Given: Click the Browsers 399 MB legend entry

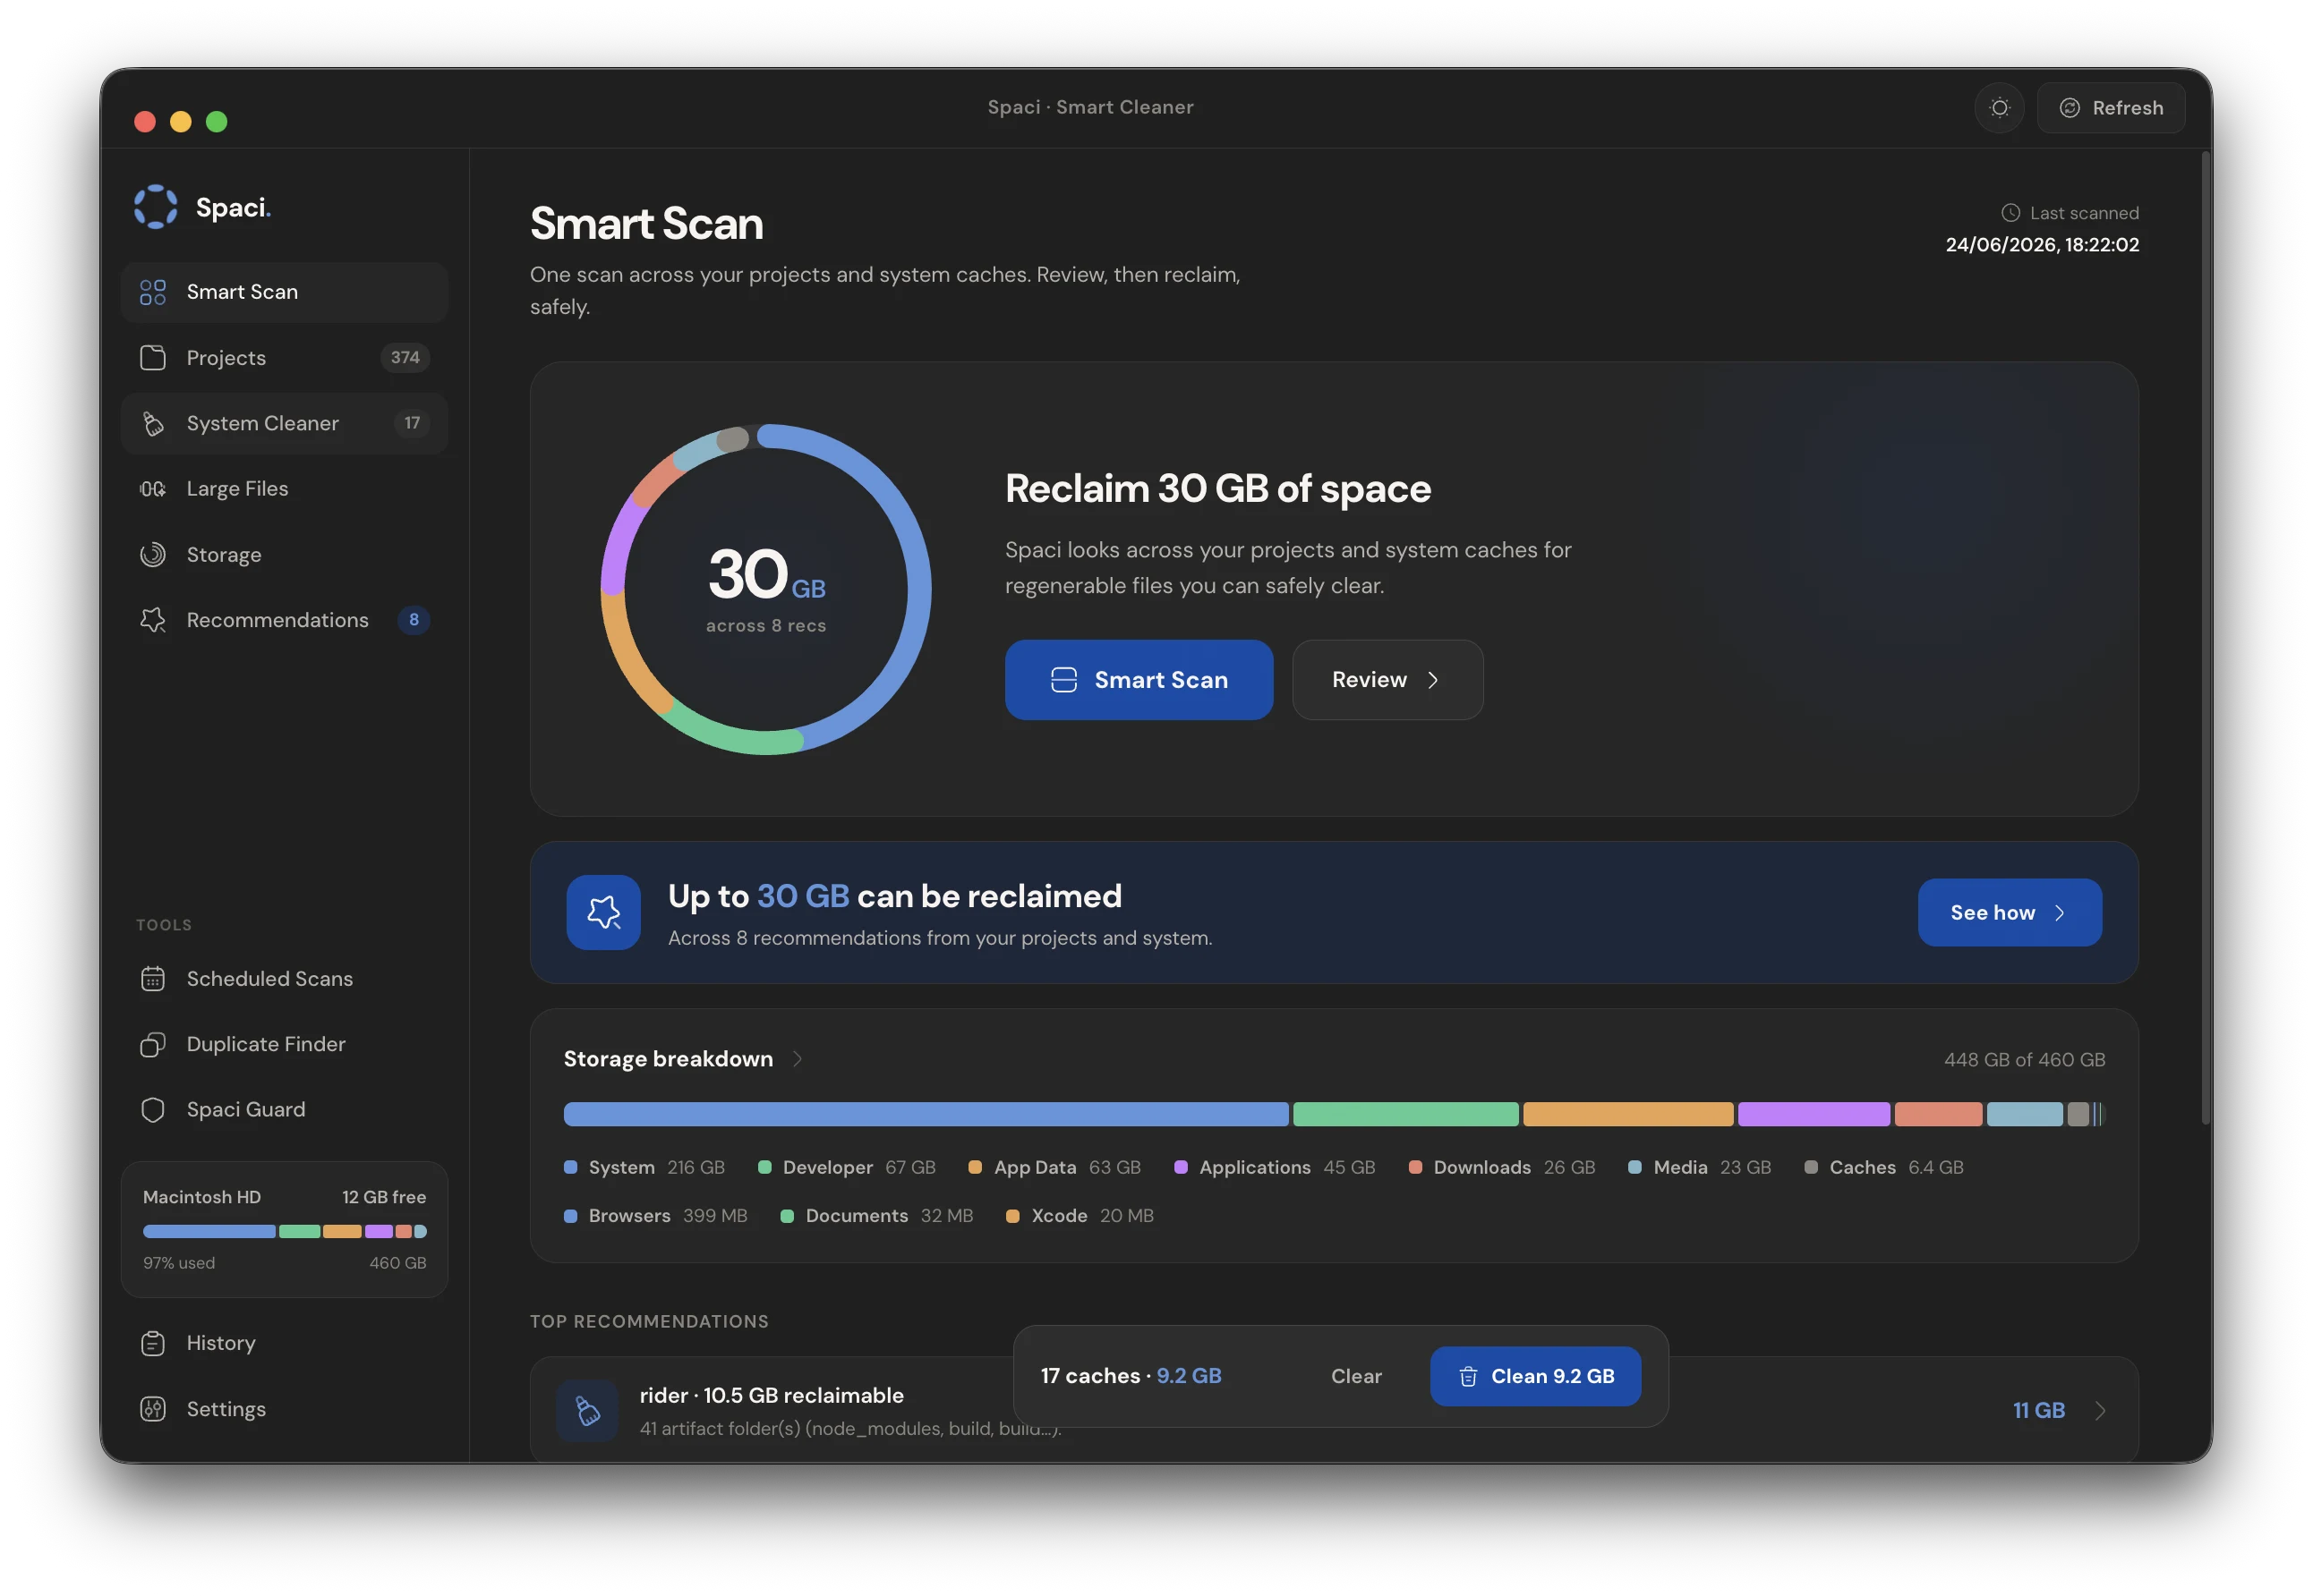Looking at the screenshot, I should tap(655, 1216).
